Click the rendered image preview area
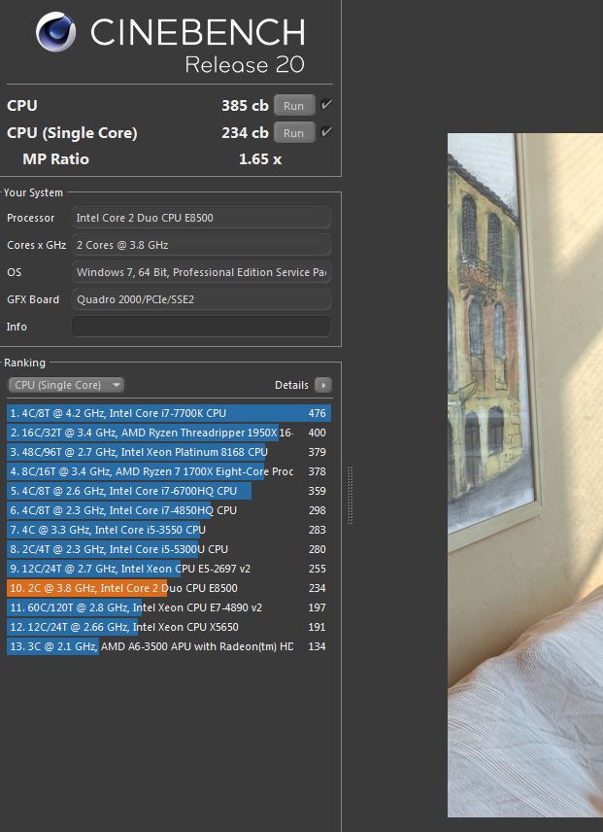 click(x=525, y=475)
